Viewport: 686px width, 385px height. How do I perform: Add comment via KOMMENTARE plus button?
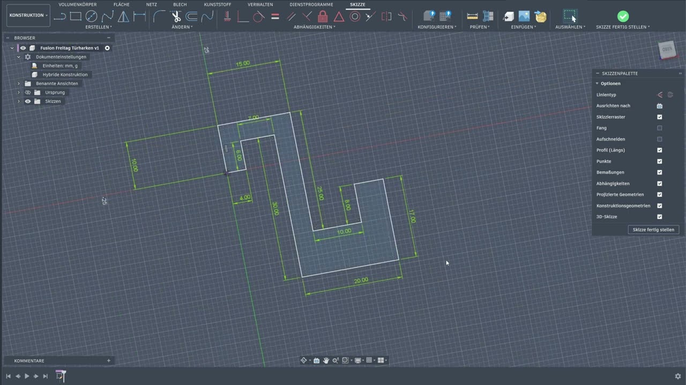108,361
